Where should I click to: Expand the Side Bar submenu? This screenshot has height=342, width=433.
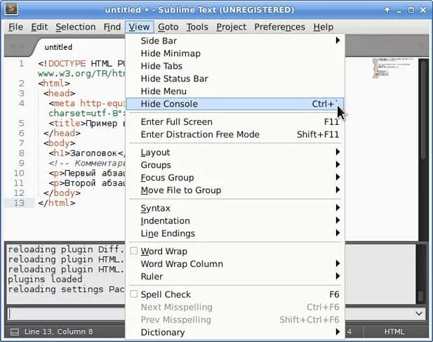pyautogui.click(x=234, y=41)
